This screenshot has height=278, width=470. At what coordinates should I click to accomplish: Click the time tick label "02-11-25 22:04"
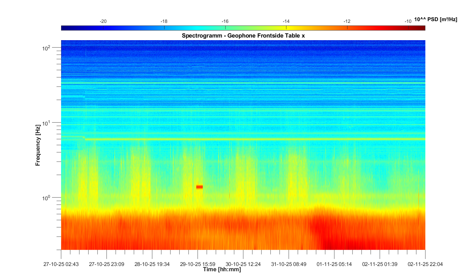point(425,264)
